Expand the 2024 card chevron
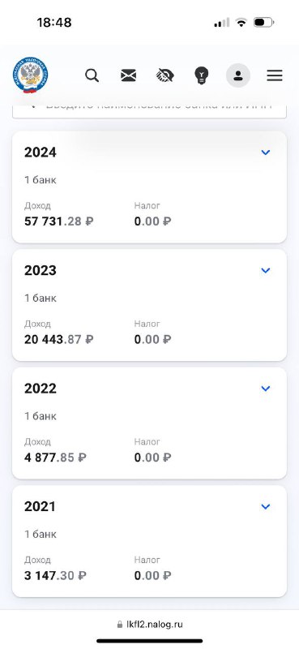The image size is (299, 649). click(x=266, y=153)
